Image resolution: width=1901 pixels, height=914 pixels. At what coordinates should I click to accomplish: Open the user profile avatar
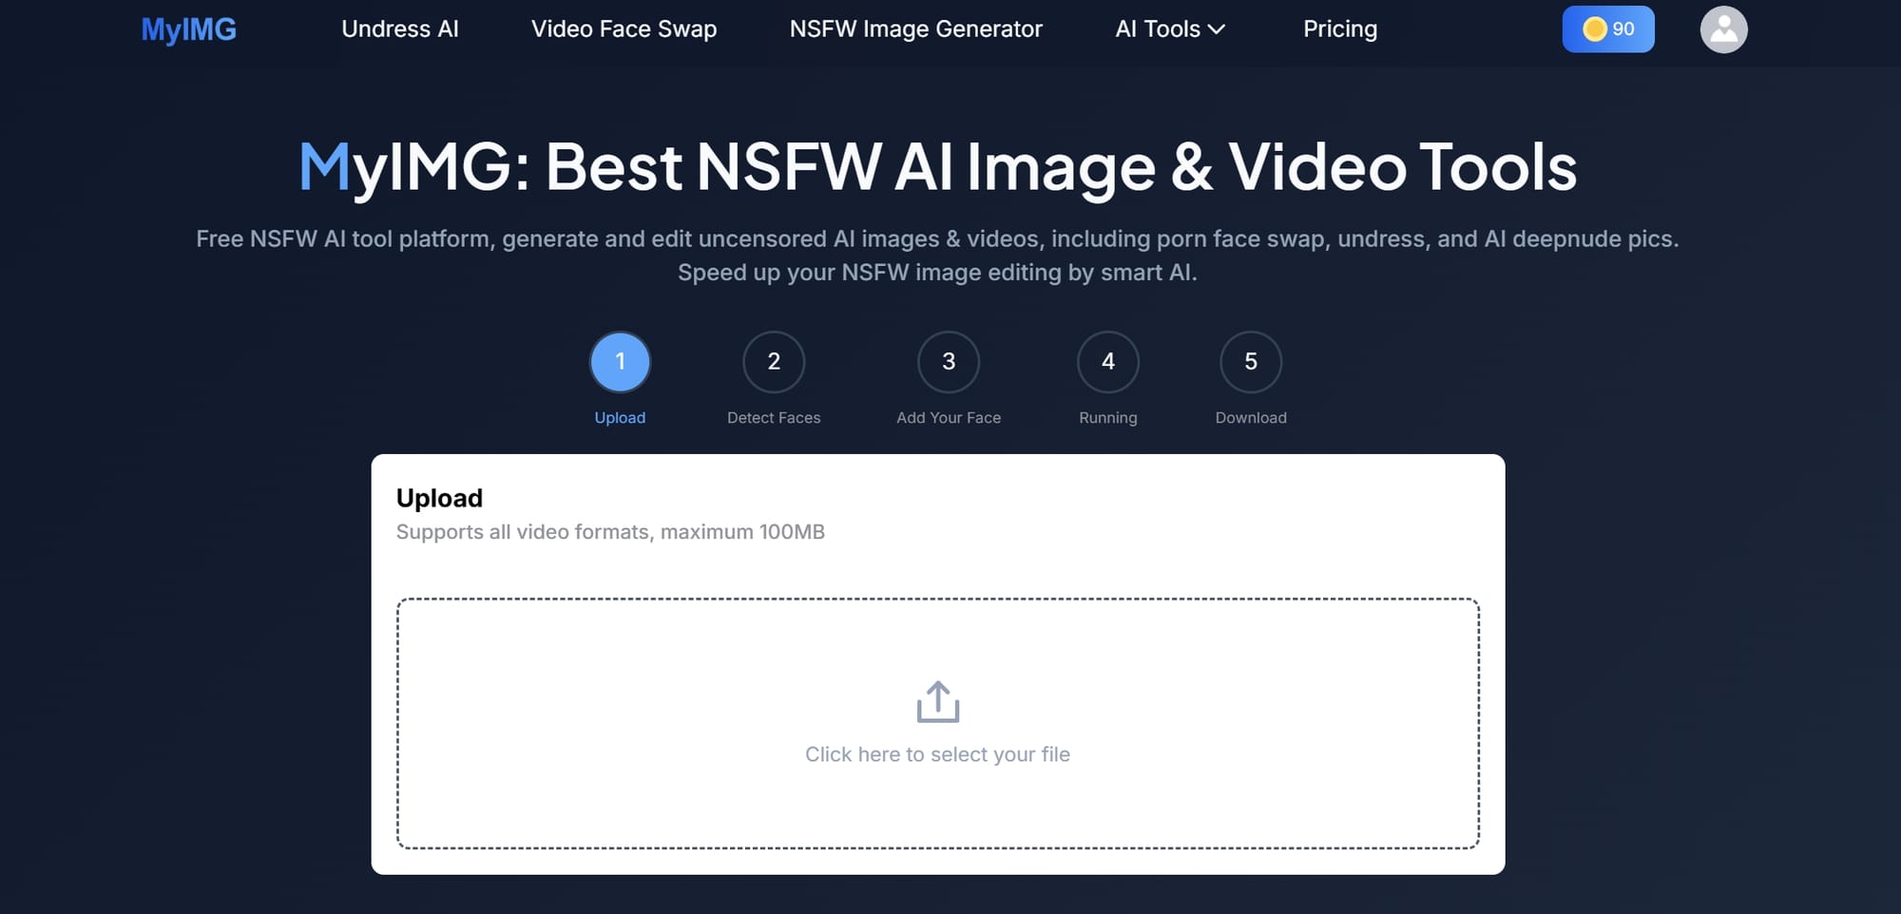pyautogui.click(x=1723, y=29)
